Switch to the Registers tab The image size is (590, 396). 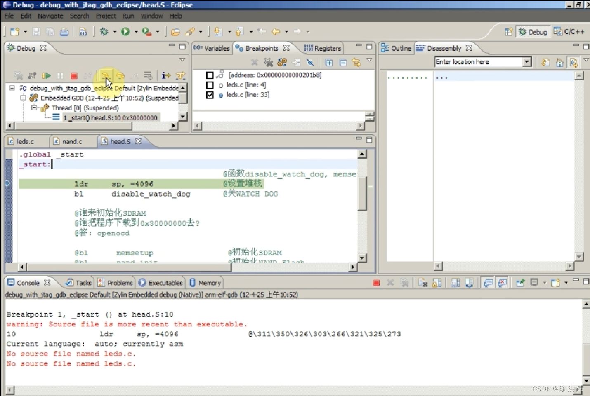coord(323,48)
